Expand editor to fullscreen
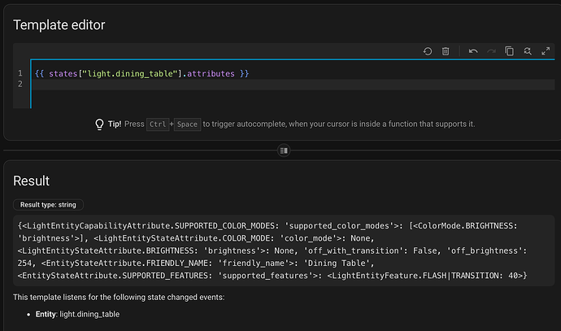The height and width of the screenshot is (331, 561). click(546, 51)
